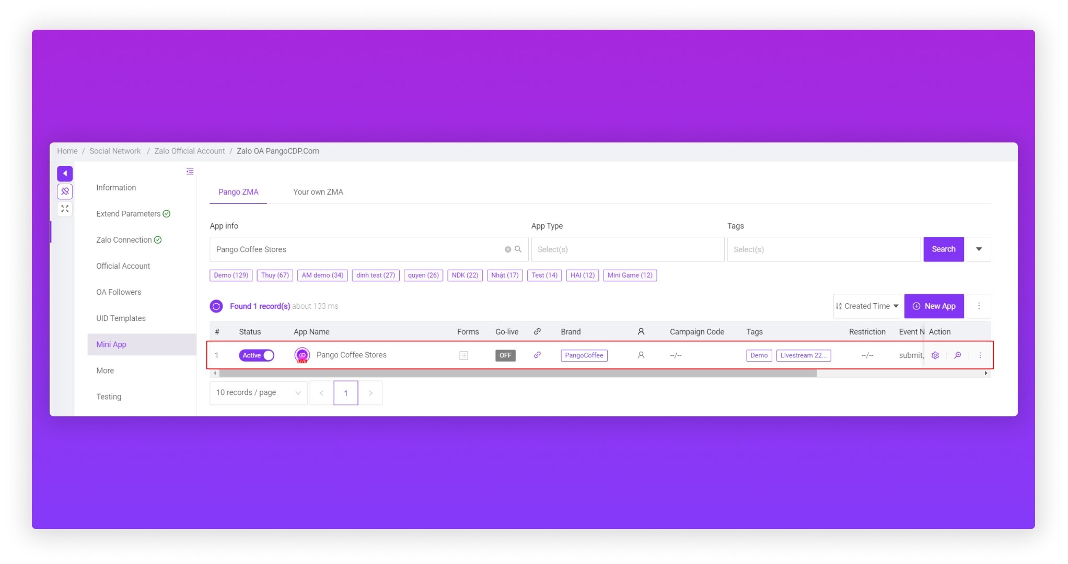This screenshot has width=1068, height=564.
Task: Clear the App info search text
Action: coord(507,249)
